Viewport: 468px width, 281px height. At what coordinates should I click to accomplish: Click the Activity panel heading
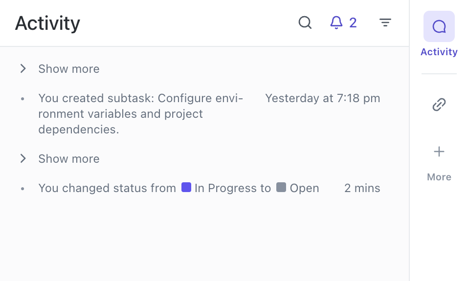click(47, 23)
